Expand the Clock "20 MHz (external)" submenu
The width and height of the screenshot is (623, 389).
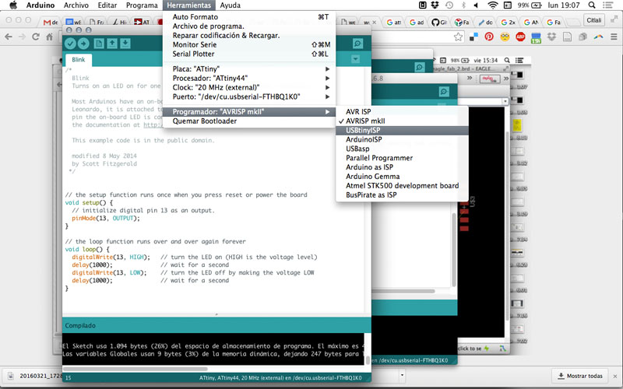(x=249, y=87)
